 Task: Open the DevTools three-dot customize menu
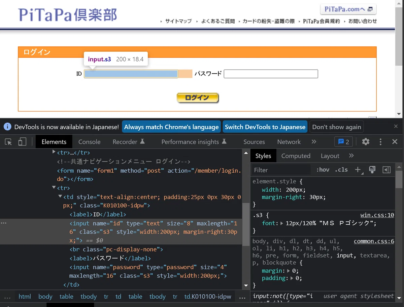381,142
